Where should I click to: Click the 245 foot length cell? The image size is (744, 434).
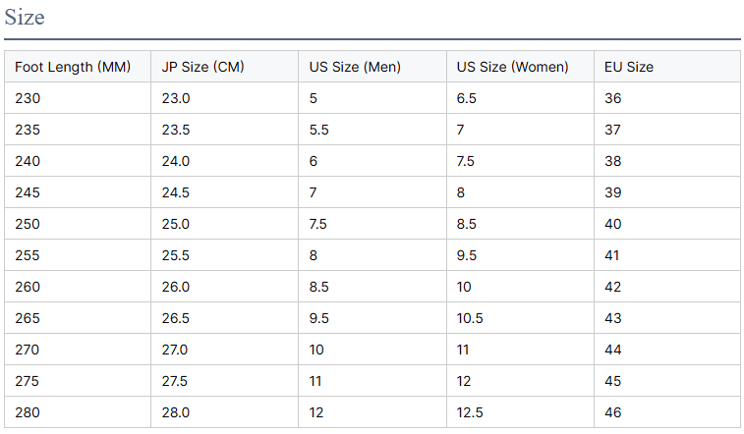(28, 192)
